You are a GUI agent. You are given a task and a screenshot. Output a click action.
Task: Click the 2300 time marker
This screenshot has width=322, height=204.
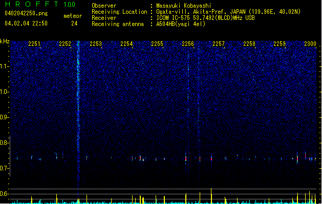coord(310,44)
